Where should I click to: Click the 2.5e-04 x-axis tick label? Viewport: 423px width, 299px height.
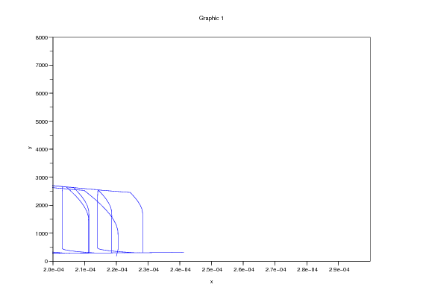(x=212, y=270)
